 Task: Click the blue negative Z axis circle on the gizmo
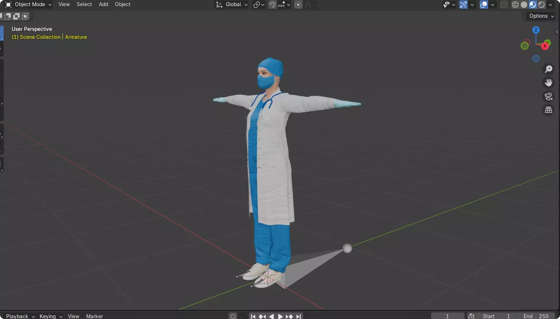click(536, 59)
